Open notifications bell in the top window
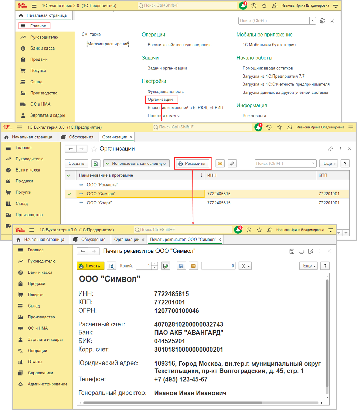This screenshot has height=410, width=357. click(243, 6)
